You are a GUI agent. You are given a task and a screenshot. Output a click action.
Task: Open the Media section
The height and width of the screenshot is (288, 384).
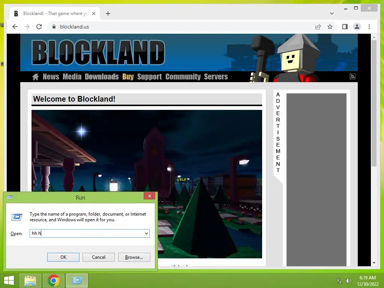click(72, 76)
